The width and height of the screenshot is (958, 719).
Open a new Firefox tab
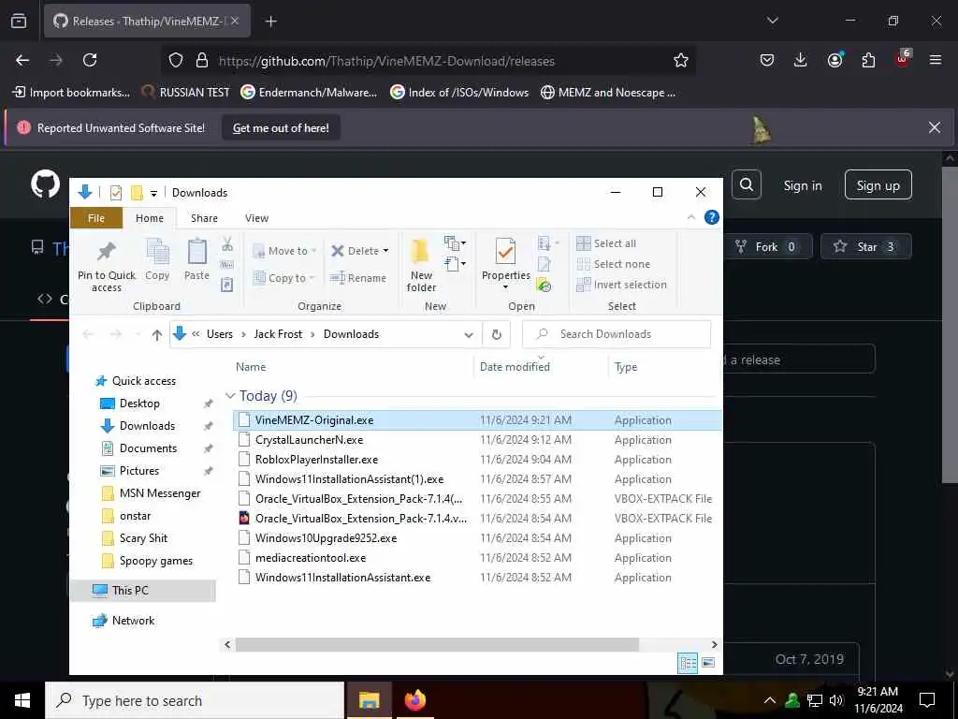pyautogui.click(x=270, y=21)
